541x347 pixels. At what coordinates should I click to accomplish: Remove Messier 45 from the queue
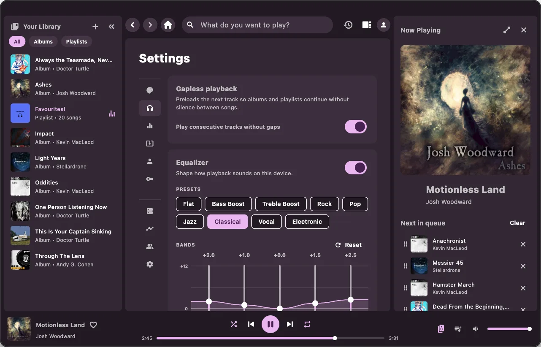[x=523, y=266]
